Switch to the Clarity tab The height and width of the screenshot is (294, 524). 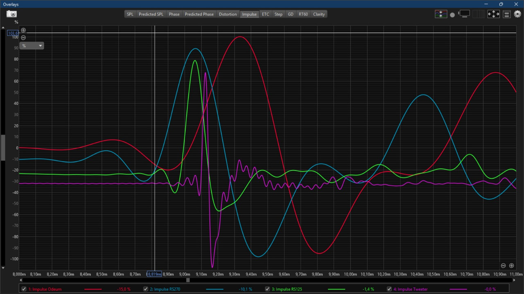pyautogui.click(x=319, y=14)
